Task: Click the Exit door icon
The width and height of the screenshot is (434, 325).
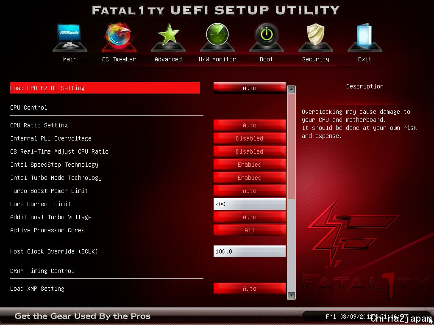Action: pyautogui.click(x=365, y=38)
